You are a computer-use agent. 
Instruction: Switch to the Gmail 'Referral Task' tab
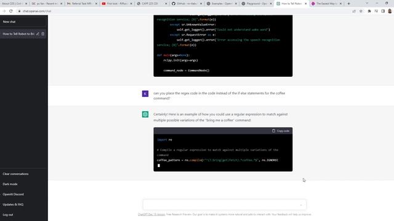[x=82, y=4]
